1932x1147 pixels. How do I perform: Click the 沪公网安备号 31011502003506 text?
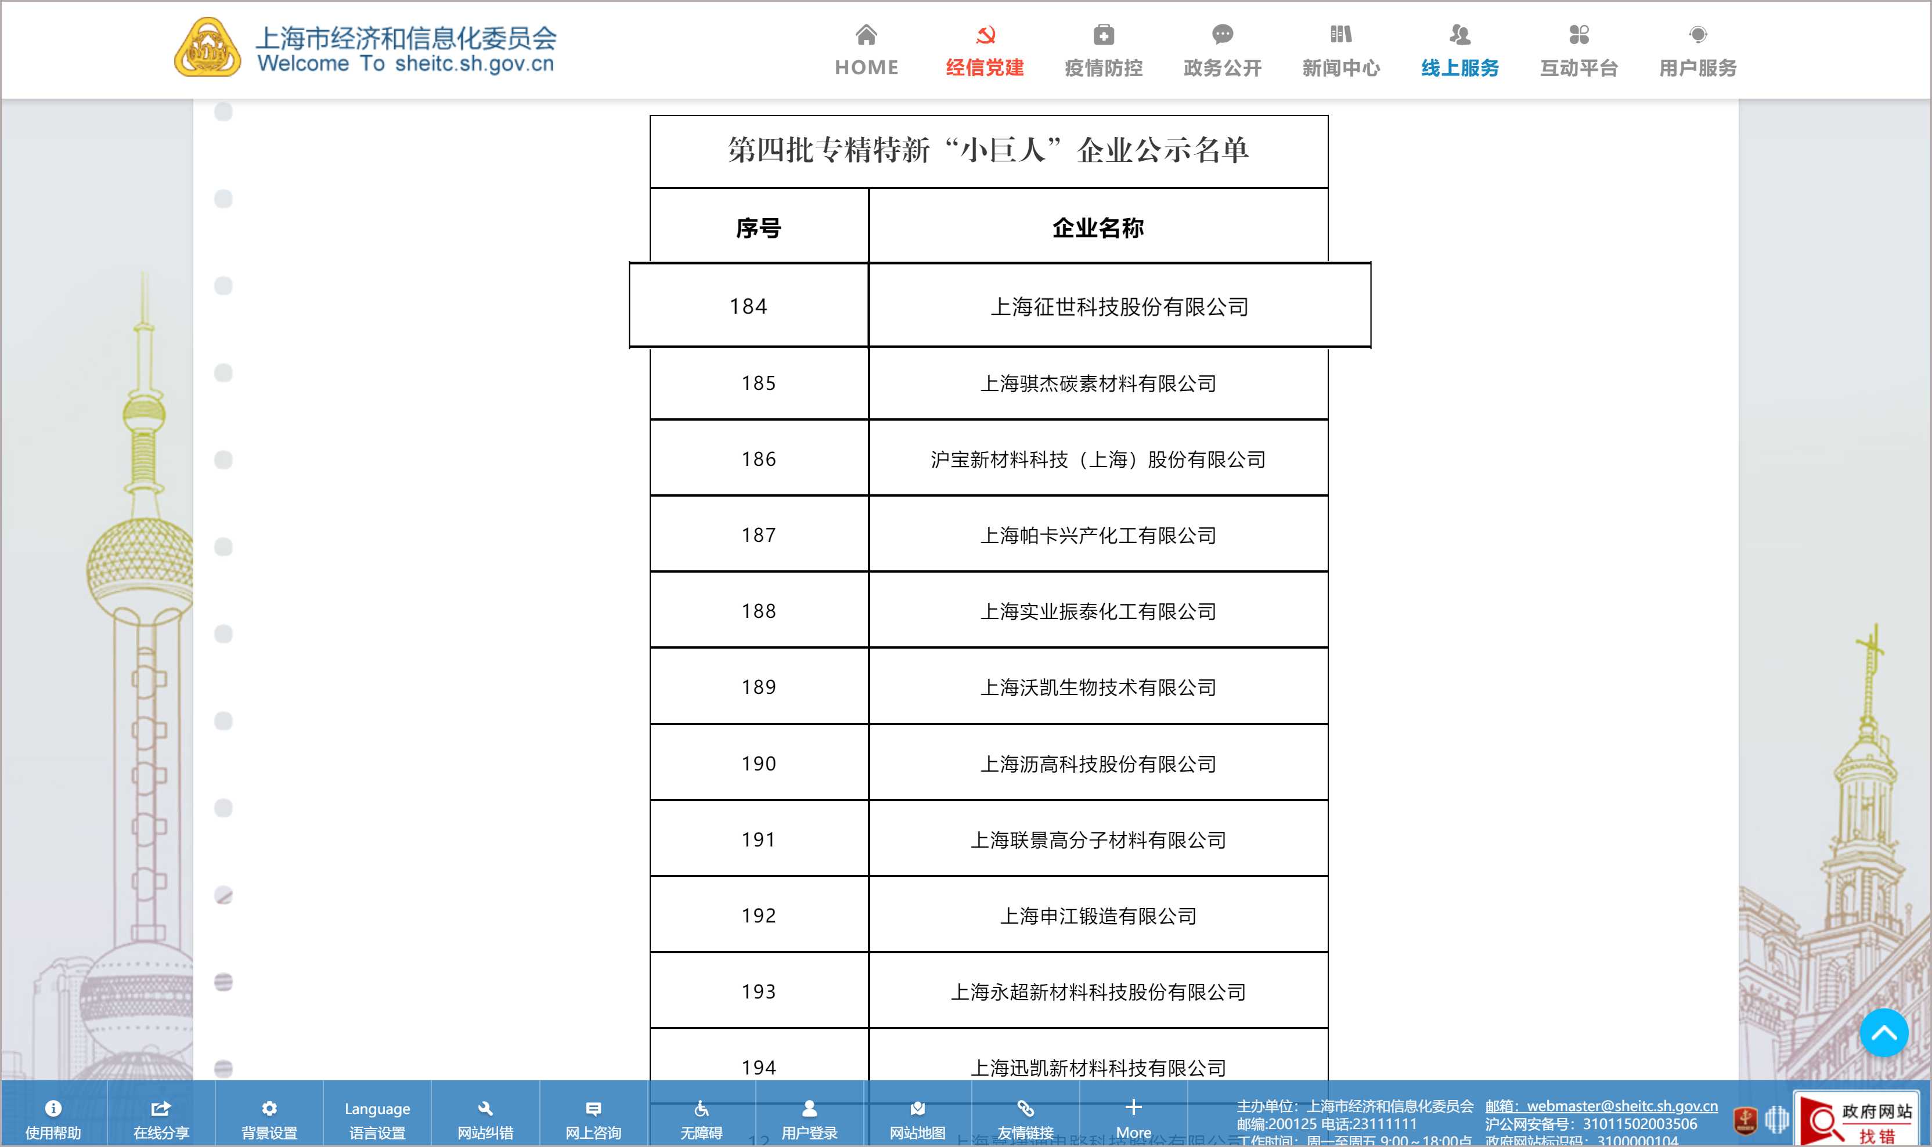coord(1591,1124)
